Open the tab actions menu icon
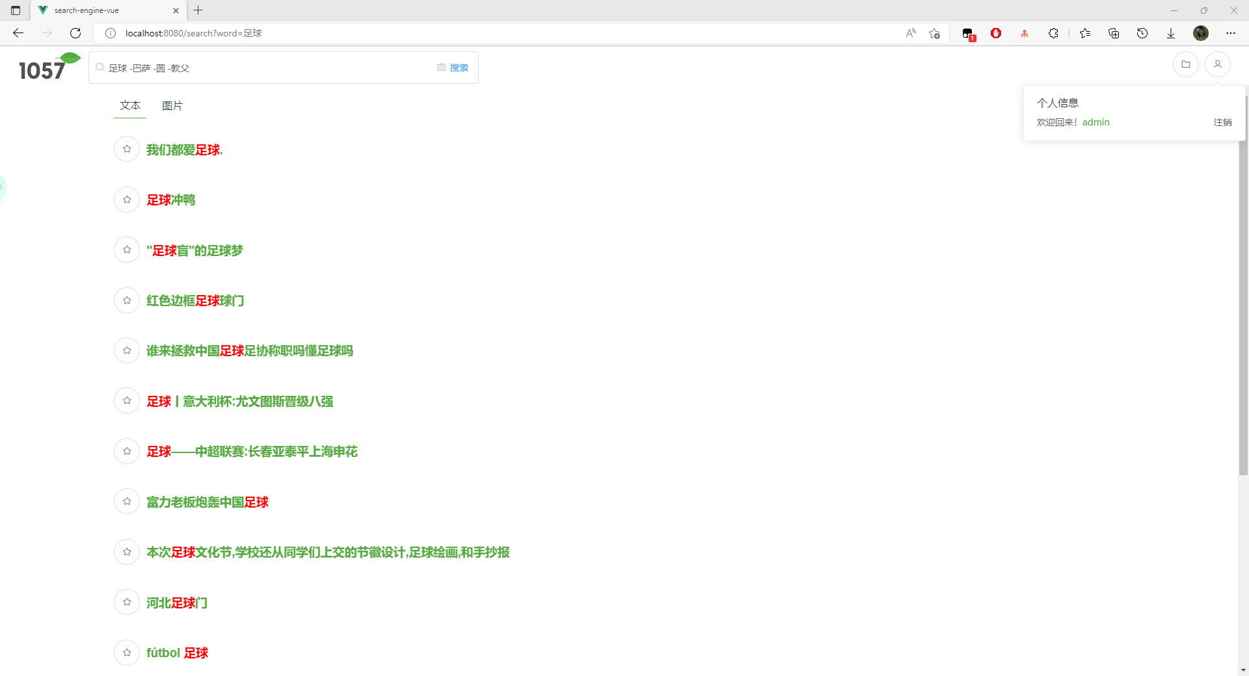 pos(16,10)
